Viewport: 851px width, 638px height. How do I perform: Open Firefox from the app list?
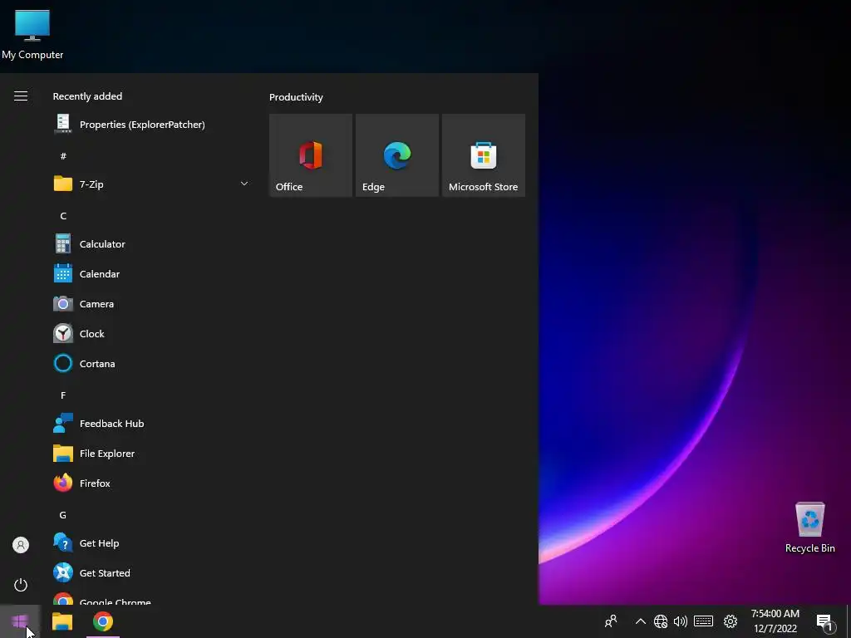pyautogui.click(x=151, y=483)
